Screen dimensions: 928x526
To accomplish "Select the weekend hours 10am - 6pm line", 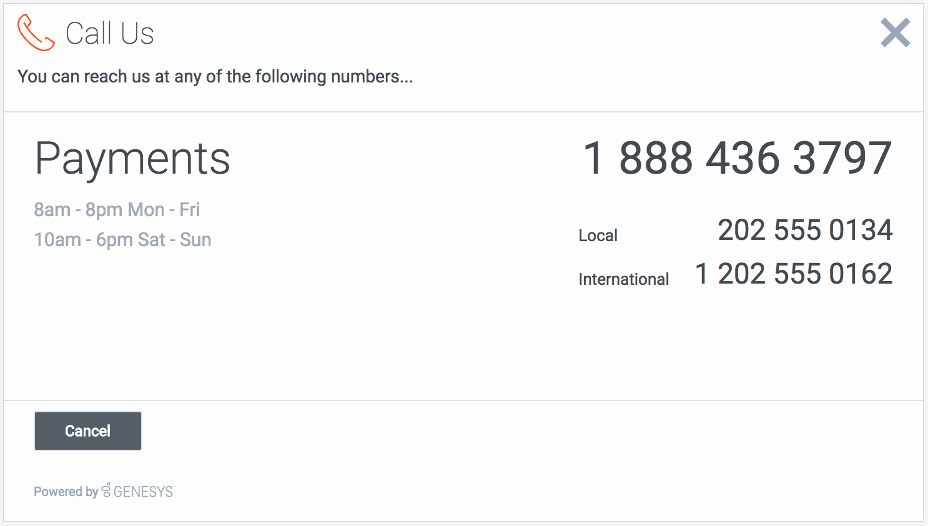I will pos(122,240).
